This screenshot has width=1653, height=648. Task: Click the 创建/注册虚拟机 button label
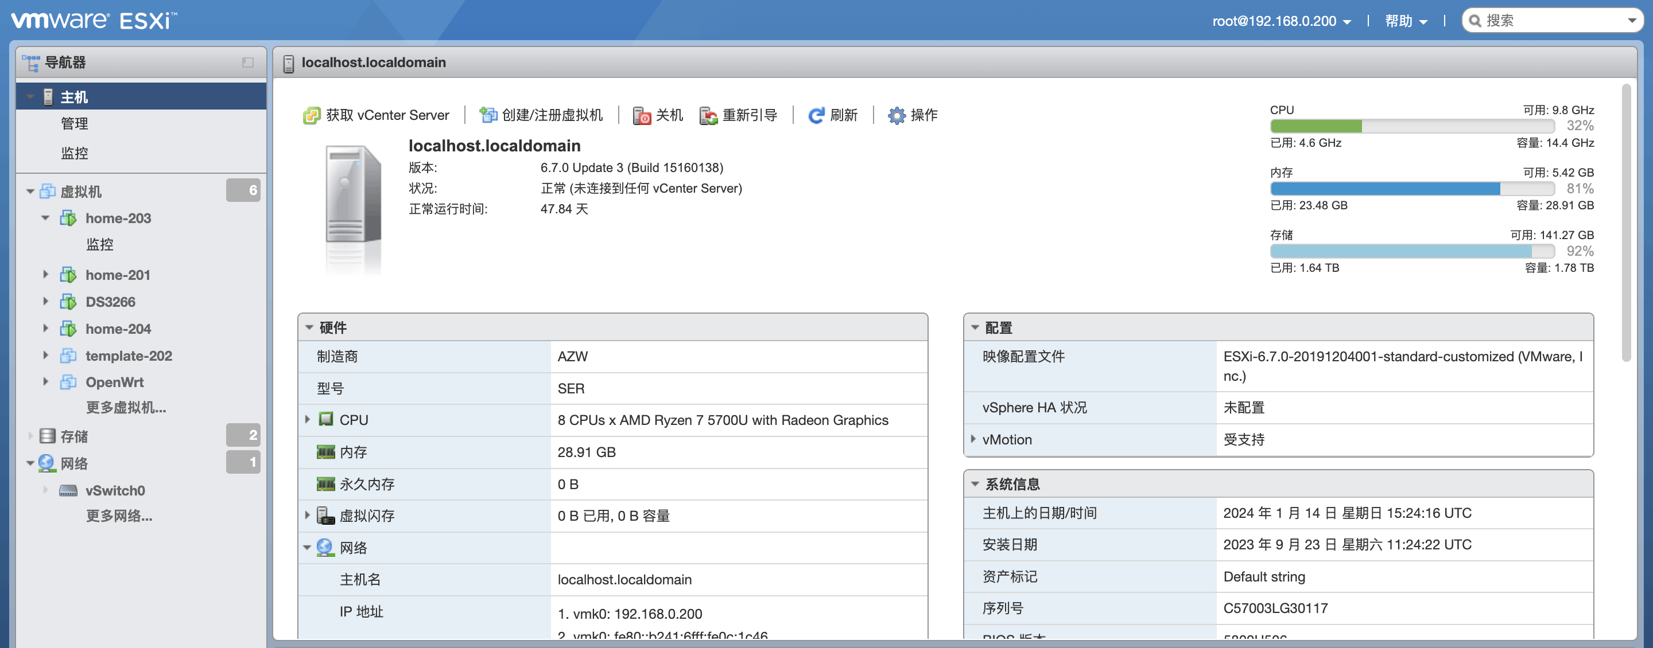click(x=553, y=115)
